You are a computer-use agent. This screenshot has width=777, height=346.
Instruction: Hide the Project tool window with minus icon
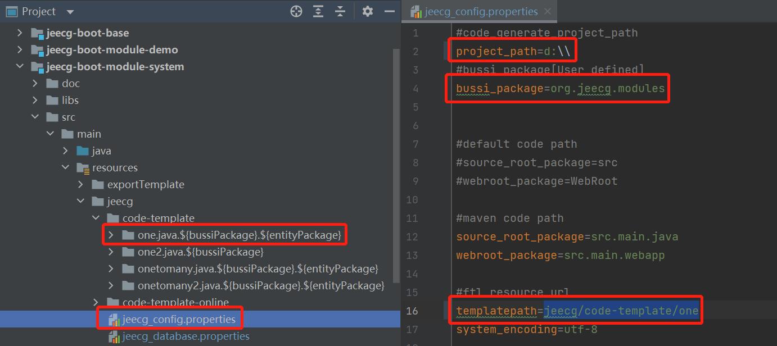(389, 11)
